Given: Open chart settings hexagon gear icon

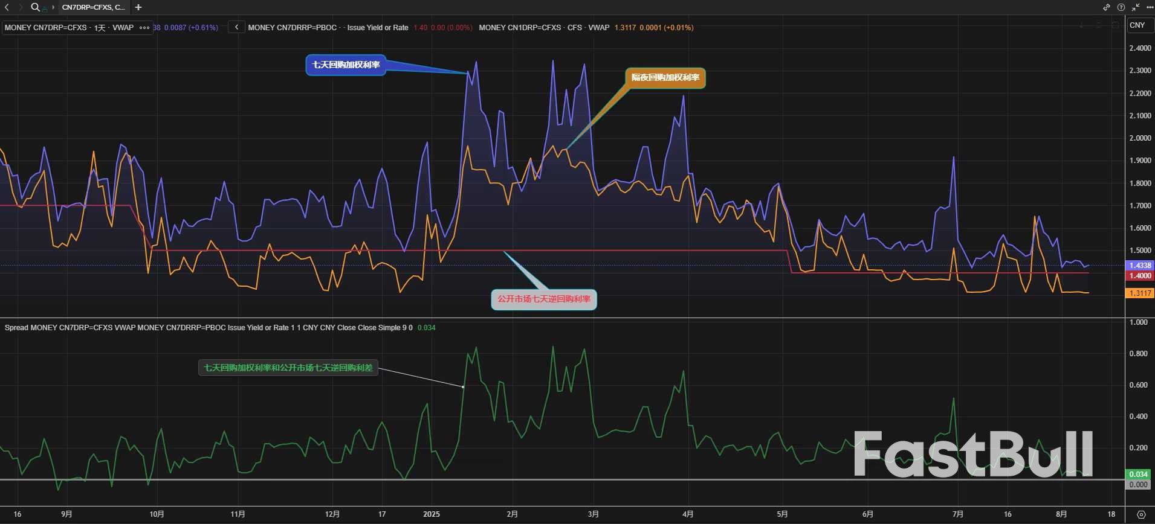Looking at the screenshot, I should 1141,514.
